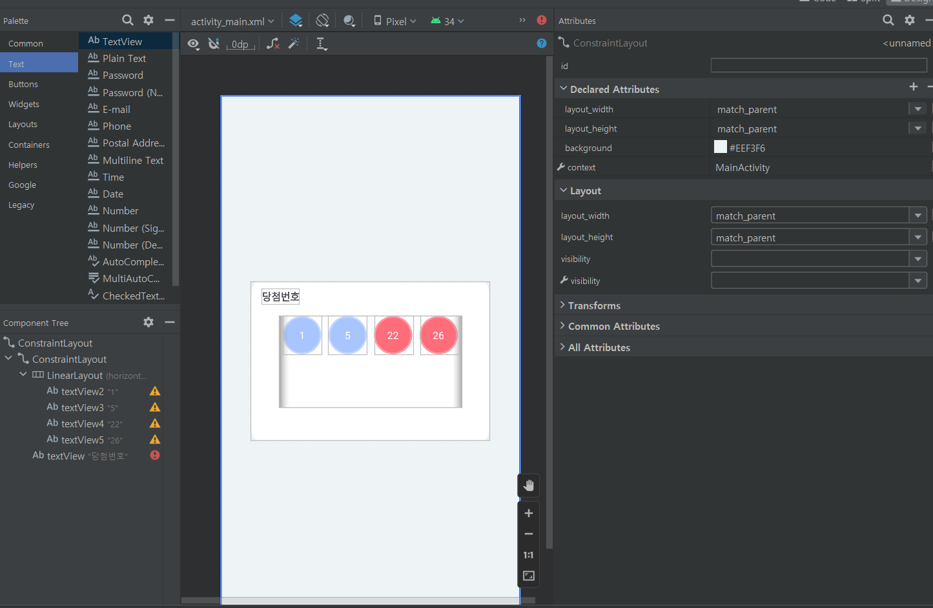Click the orientation for preview icon
The height and width of the screenshot is (608, 933).
click(322, 21)
